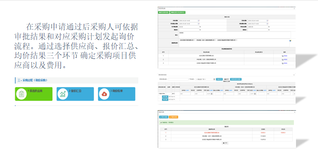Open step tab 1 筛选供应商
Viewport: 318px width, 155px height.
pos(34,94)
